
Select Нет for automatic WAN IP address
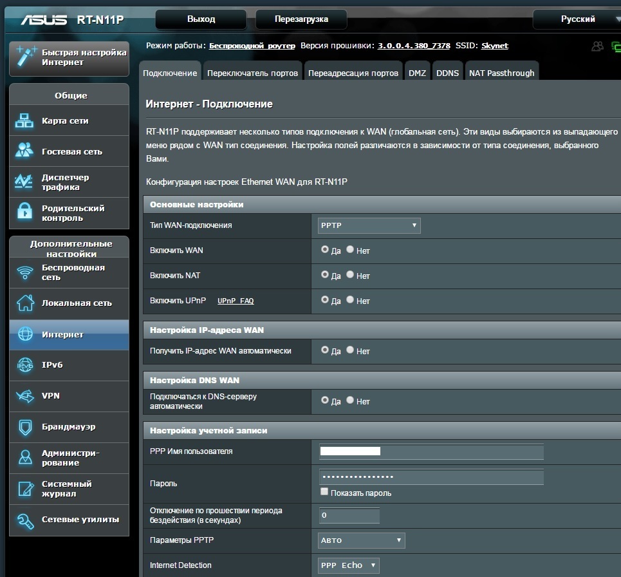coord(350,350)
